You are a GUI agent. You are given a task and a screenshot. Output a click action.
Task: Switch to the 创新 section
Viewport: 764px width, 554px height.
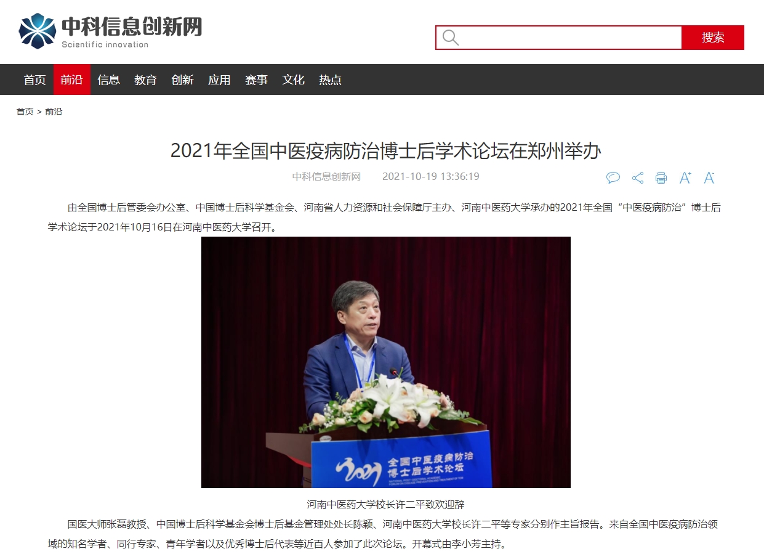(x=183, y=79)
